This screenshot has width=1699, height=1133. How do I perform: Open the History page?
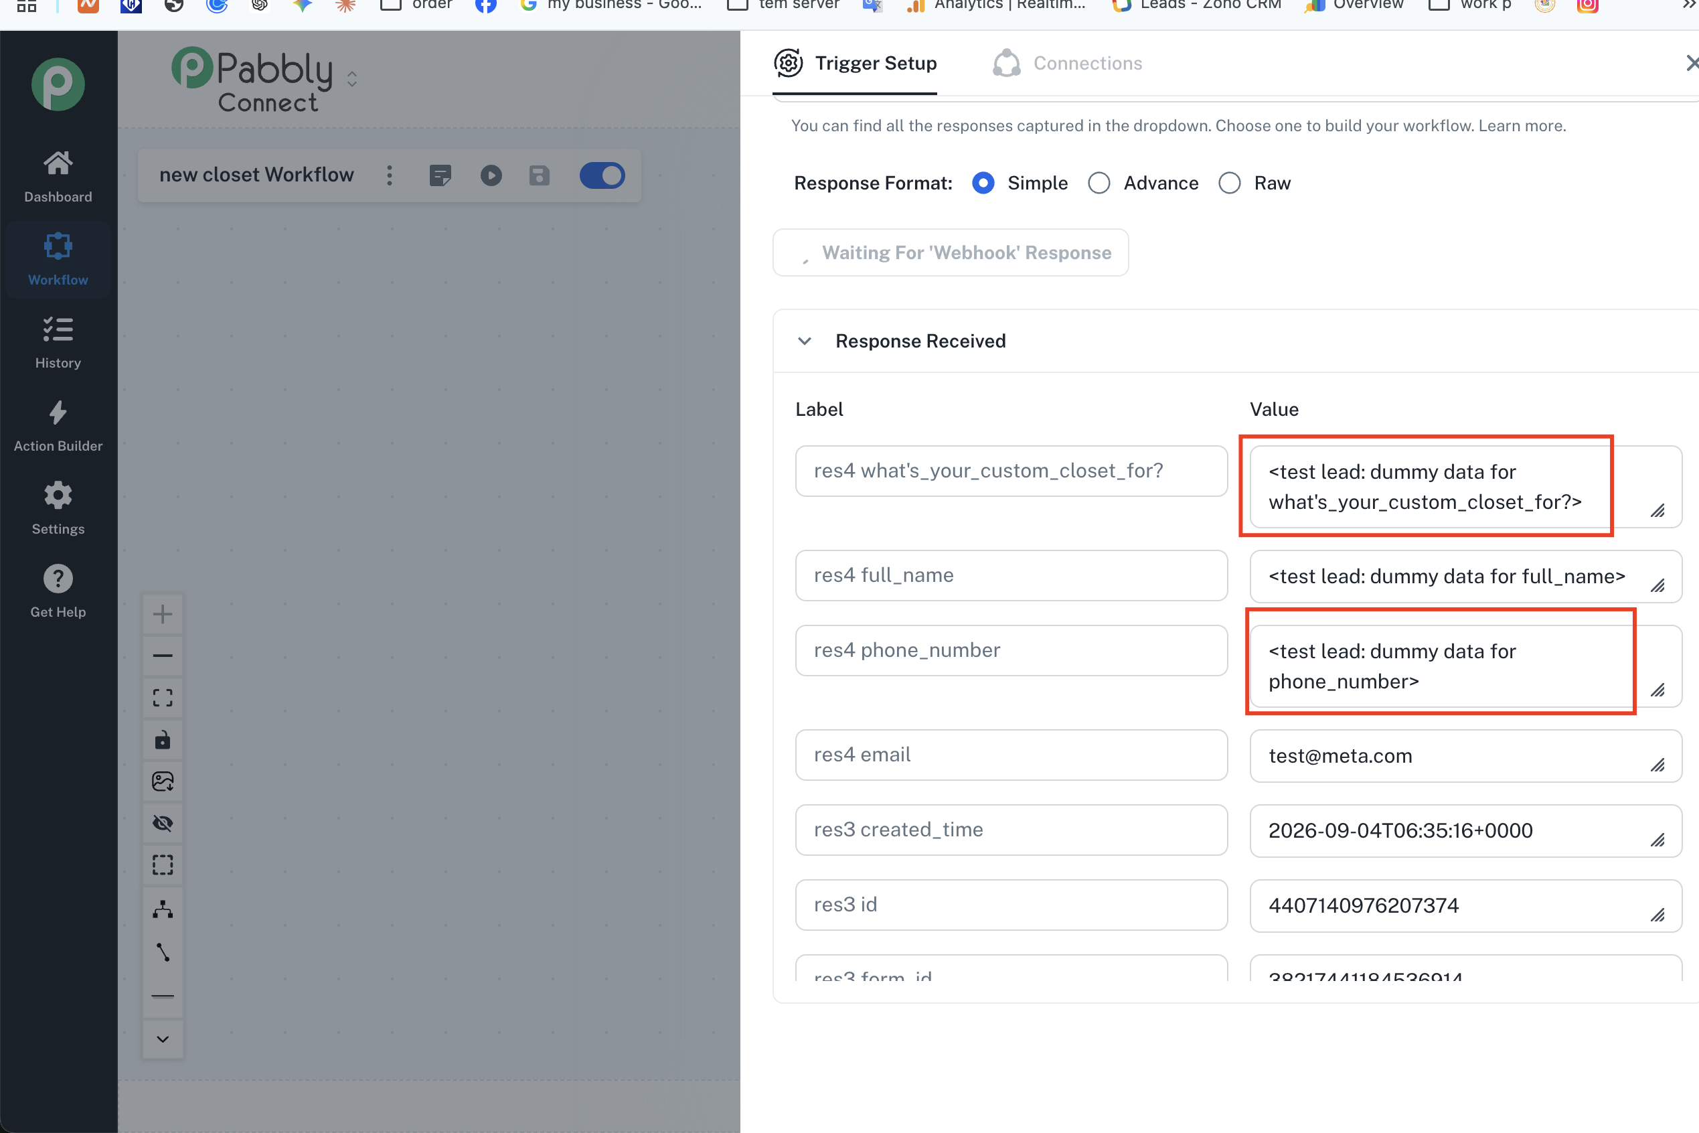tap(58, 344)
